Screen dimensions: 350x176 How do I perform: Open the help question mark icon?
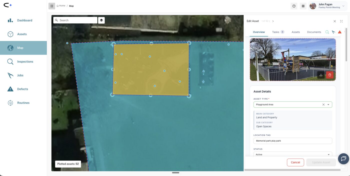(294, 6)
